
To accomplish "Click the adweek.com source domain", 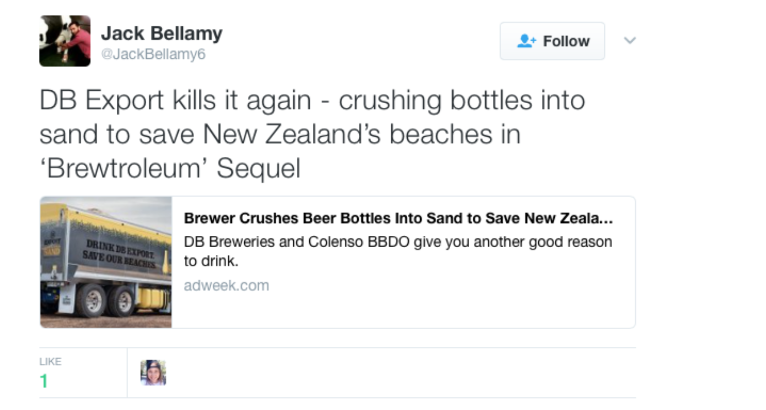I will (x=226, y=285).
